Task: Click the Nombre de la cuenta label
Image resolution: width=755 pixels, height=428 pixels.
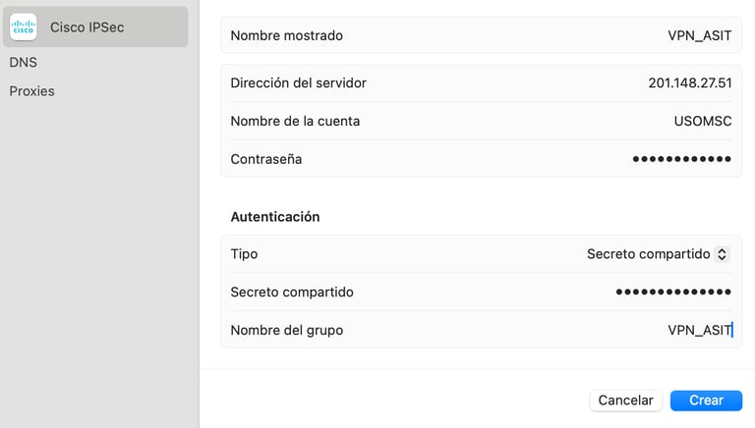Action: click(295, 121)
